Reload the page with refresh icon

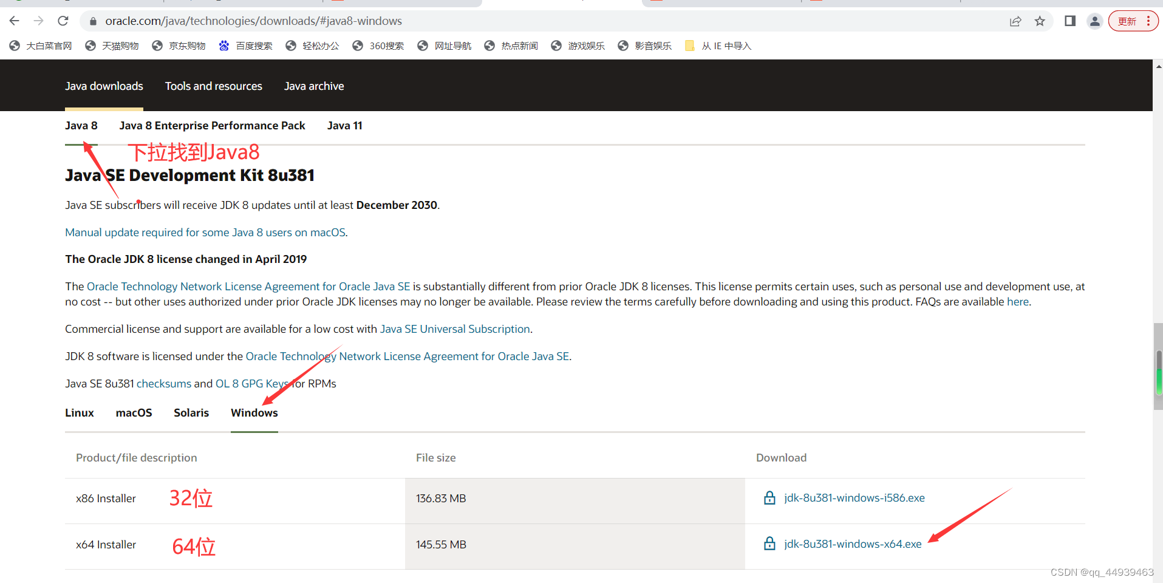coord(63,21)
